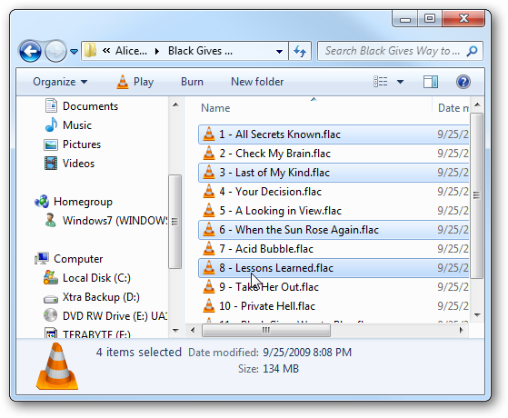Click horizontal scroll right arrow
The width and height of the screenshot is (508, 418).
[461, 330]
